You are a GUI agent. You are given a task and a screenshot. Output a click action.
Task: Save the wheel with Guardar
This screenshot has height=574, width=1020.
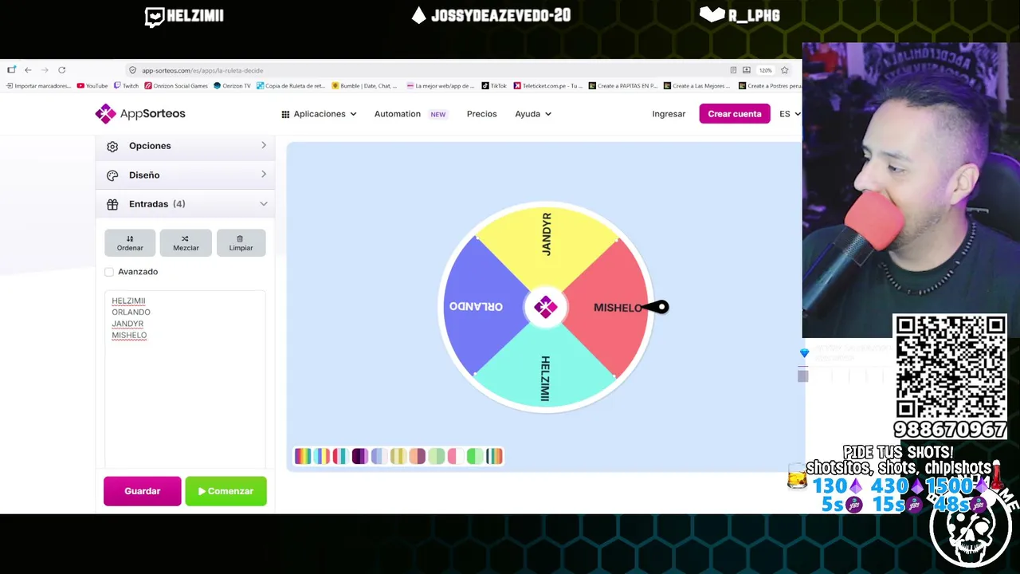tap(143, 491)
